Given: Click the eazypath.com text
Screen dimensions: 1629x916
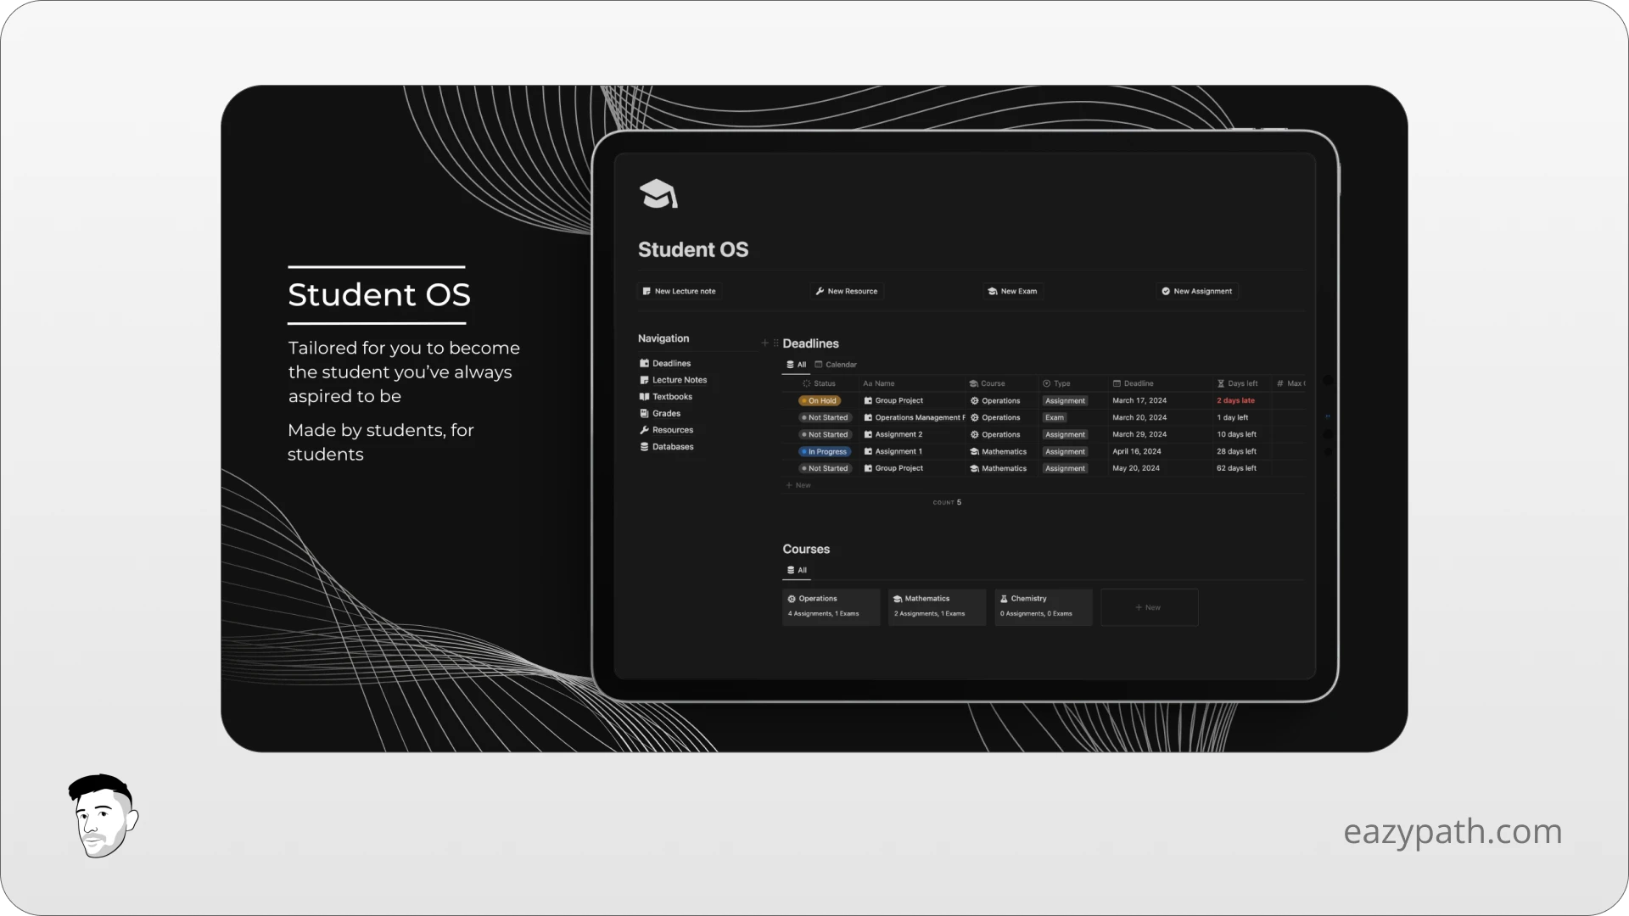Looking at the screenshot, I should [x=1453, y=831].
